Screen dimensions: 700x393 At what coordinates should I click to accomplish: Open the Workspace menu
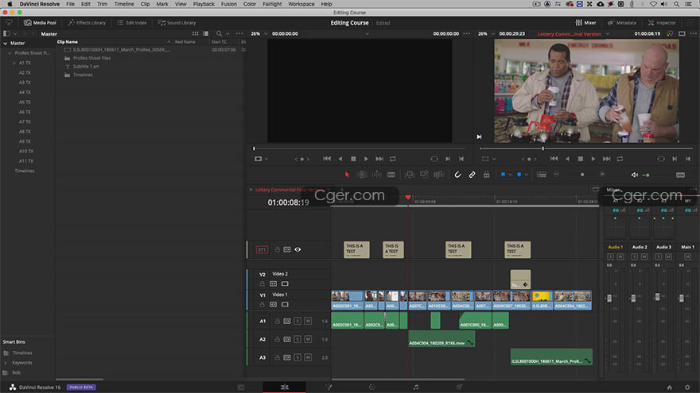301,3
